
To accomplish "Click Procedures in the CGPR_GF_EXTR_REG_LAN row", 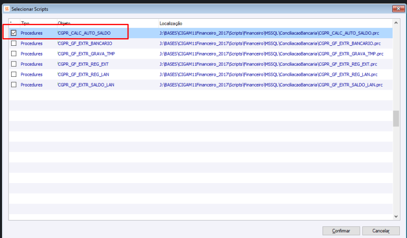I will tap(32, 74).
